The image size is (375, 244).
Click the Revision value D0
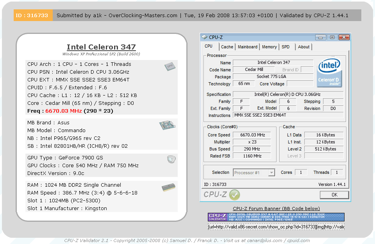(333, 108)
